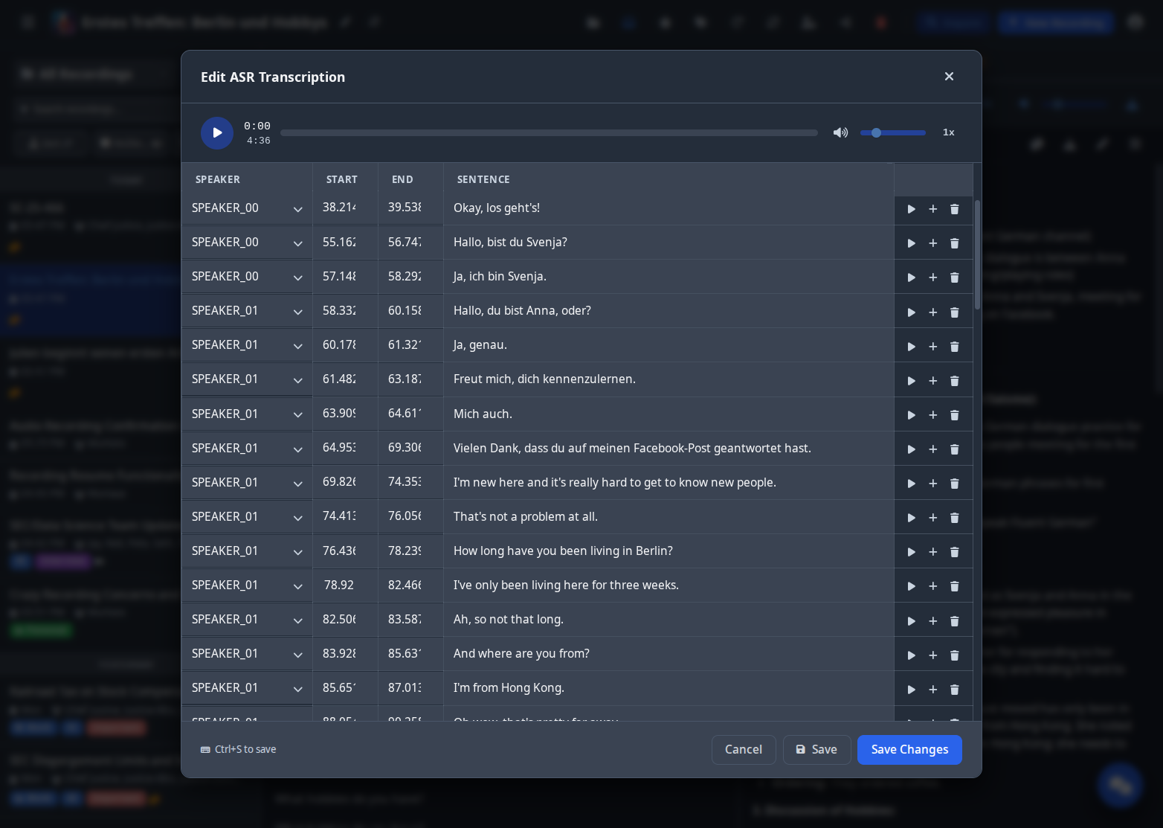Add a row after 'Ja, genau.'
1163x828 pixels.
click(x=932, y=347)
